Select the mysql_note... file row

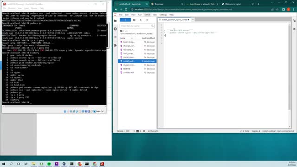coord(137,65)
